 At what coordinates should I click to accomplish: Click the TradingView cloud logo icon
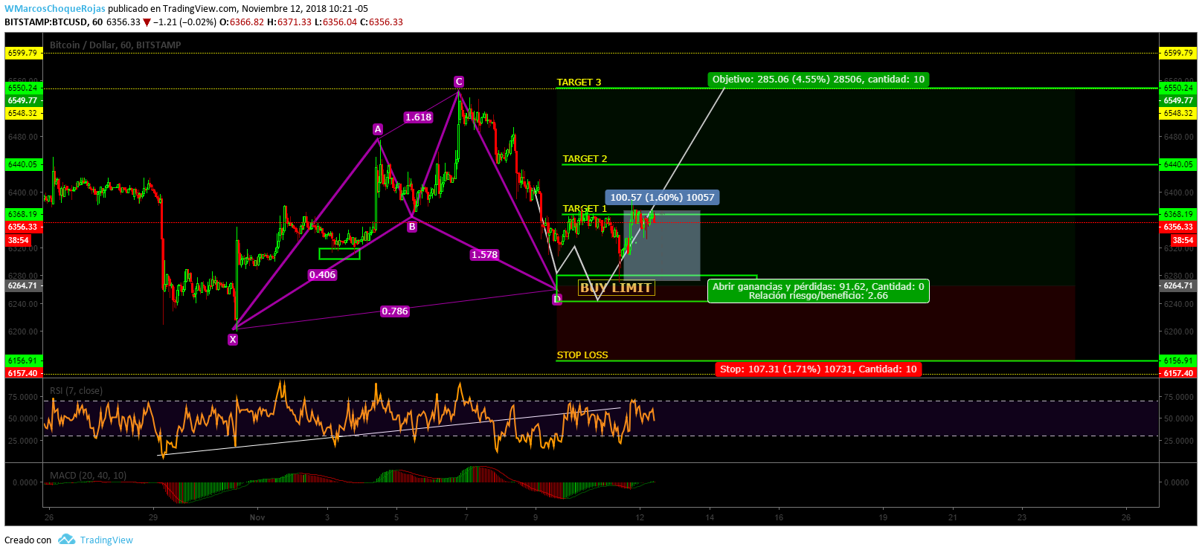pyautogui.click(x=66, y=540)
